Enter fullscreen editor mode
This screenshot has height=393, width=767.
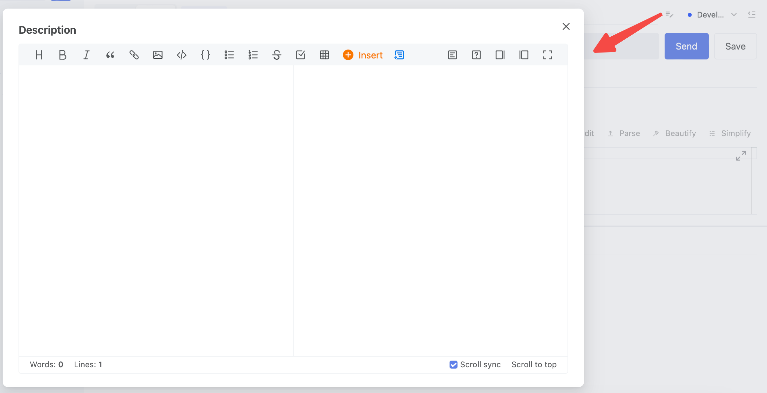tap(548, 55)
